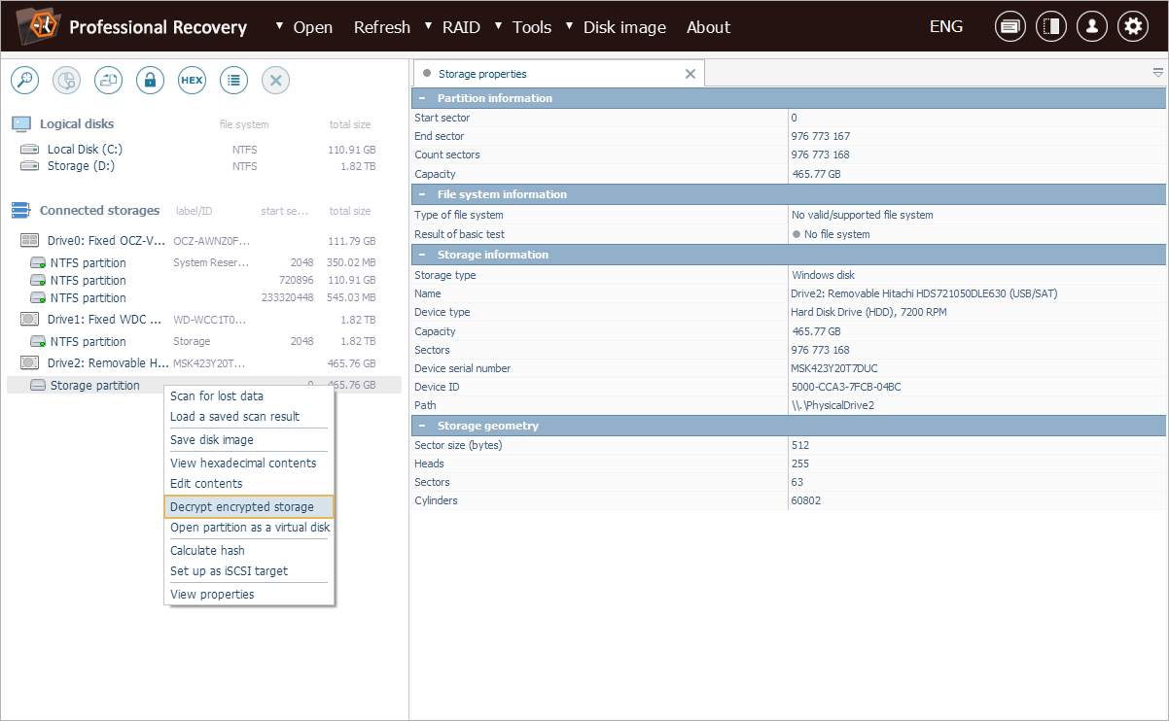This screenshot has height=721, width=1169.
Task: Open the log windows icon in header
Action: pyautogui.click(x=1010, y=27)
